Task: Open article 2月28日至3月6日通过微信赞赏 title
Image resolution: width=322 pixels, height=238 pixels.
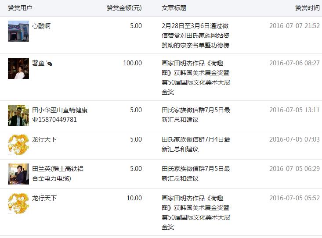Action: [x=195, y=36]
